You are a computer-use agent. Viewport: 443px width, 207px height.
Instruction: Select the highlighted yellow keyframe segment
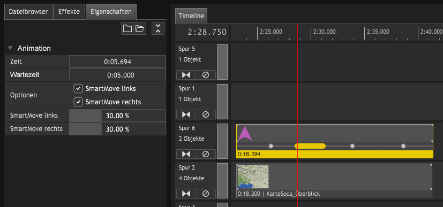coord(310,146)
